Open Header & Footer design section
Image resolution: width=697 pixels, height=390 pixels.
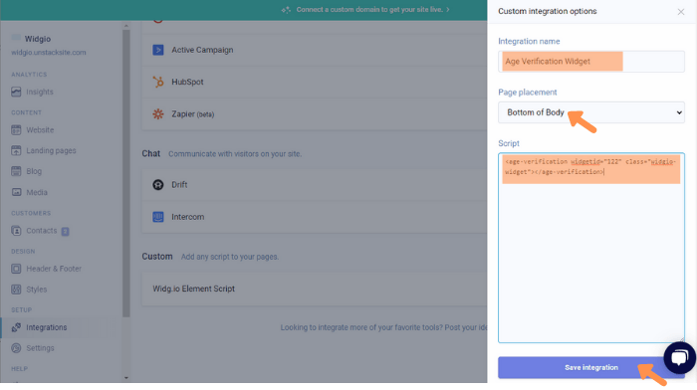(x=54, y=269)
